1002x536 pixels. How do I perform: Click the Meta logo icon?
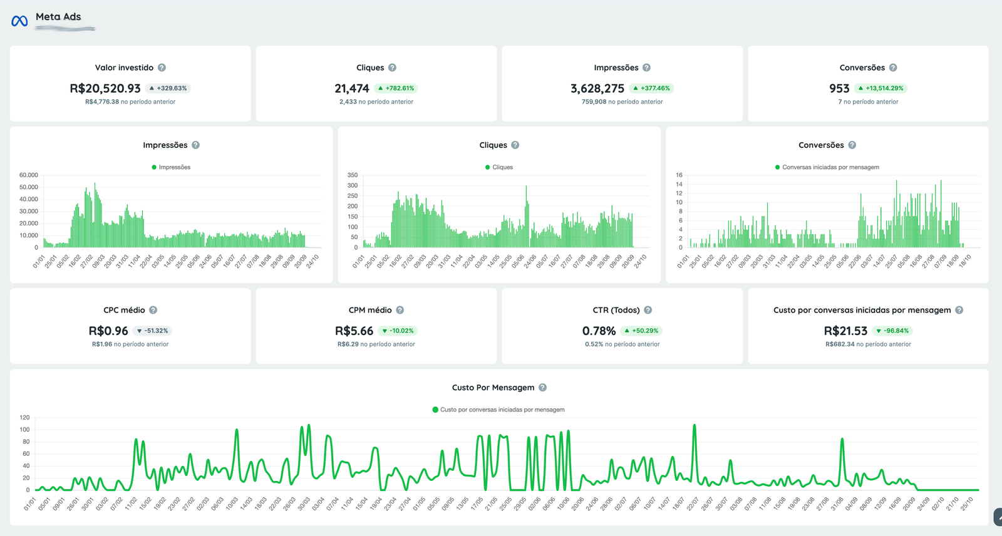coord(19,21)
